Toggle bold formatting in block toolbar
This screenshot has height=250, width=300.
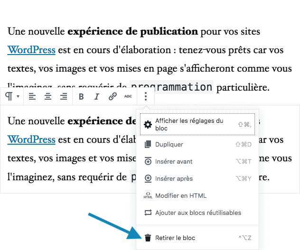pyautogui.click(x=81, y=97)
